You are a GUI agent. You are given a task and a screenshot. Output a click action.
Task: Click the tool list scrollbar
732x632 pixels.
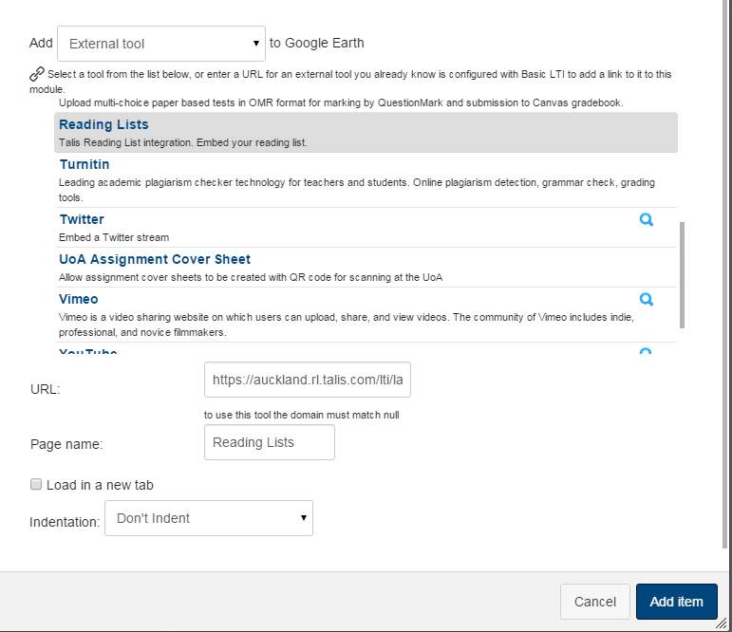pyautogui.click(x=682, y=275)
